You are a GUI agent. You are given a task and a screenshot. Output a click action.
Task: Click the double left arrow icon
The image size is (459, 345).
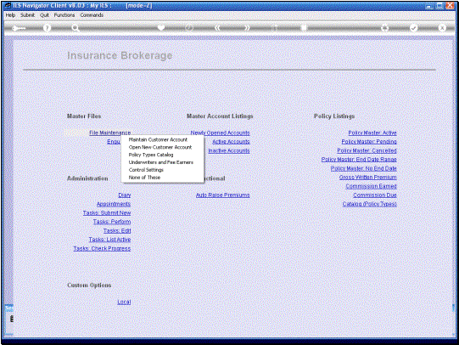coord(217,28)
